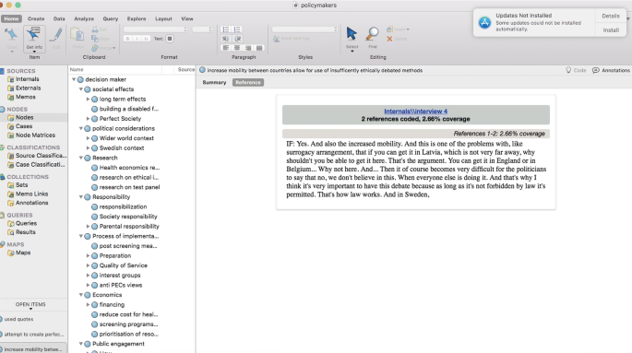Click the Reset Settings styles icon
Image resolution: width=632 pixels, height=353 pixels.
[x=276, y=39]
